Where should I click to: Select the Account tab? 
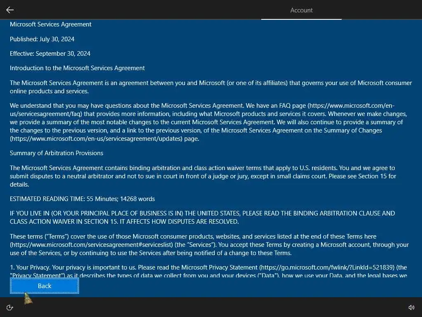301,10
